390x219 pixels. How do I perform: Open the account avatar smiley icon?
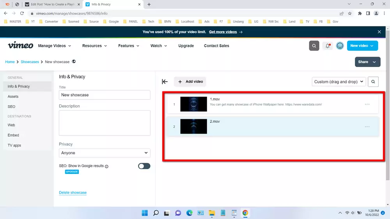click(x=340, y=46)
